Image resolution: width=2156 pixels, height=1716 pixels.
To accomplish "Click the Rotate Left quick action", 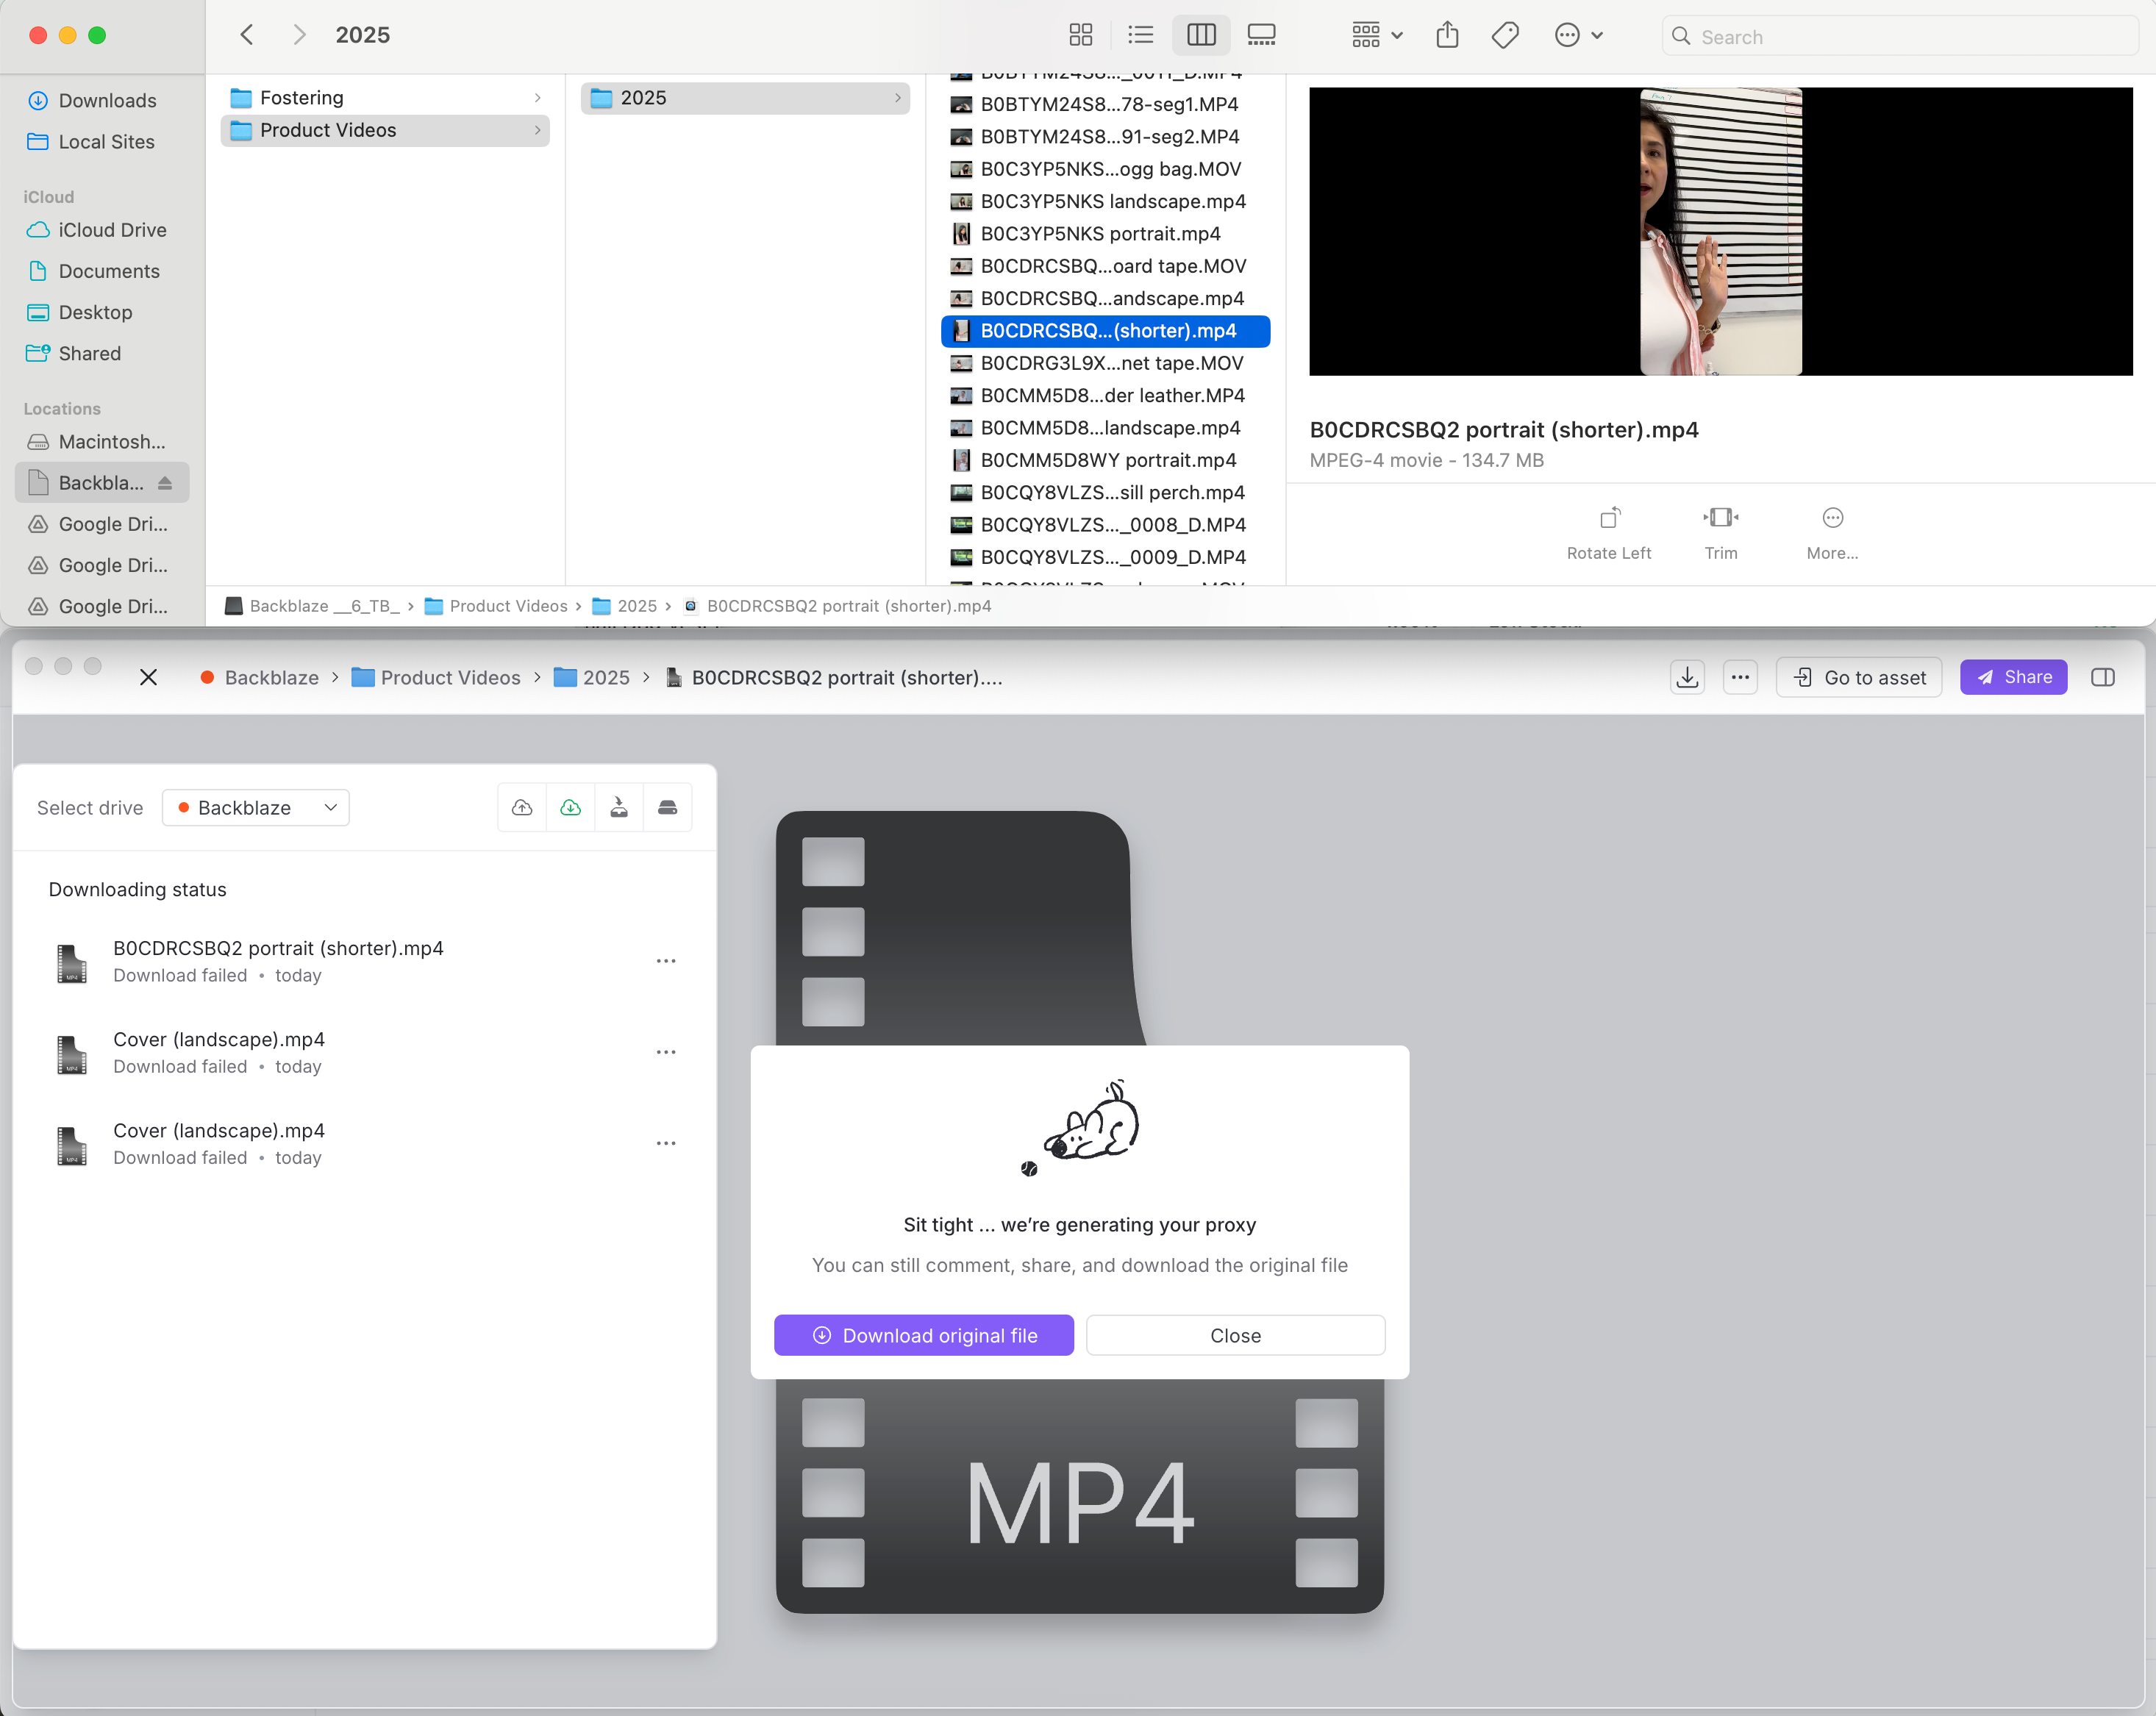I will (x=1609, y=533).
